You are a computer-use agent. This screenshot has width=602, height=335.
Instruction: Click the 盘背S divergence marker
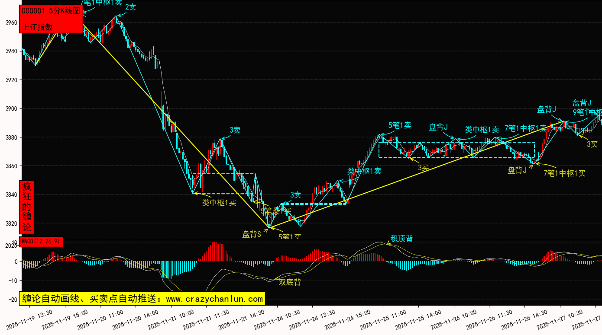[251, 234]
